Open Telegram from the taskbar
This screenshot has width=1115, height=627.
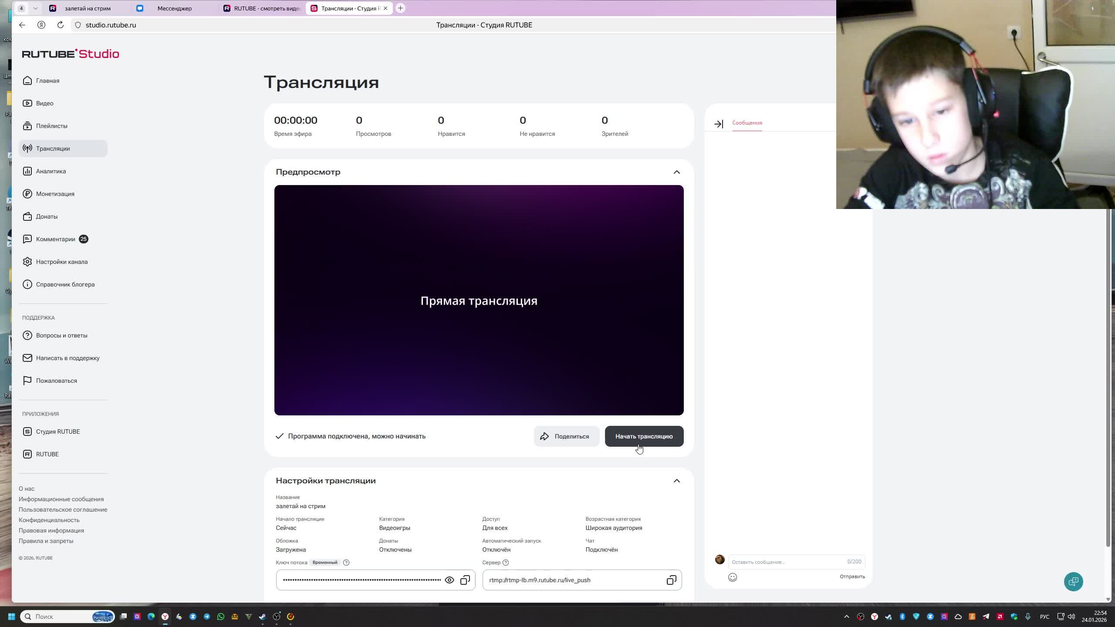[x=206, y=617]
